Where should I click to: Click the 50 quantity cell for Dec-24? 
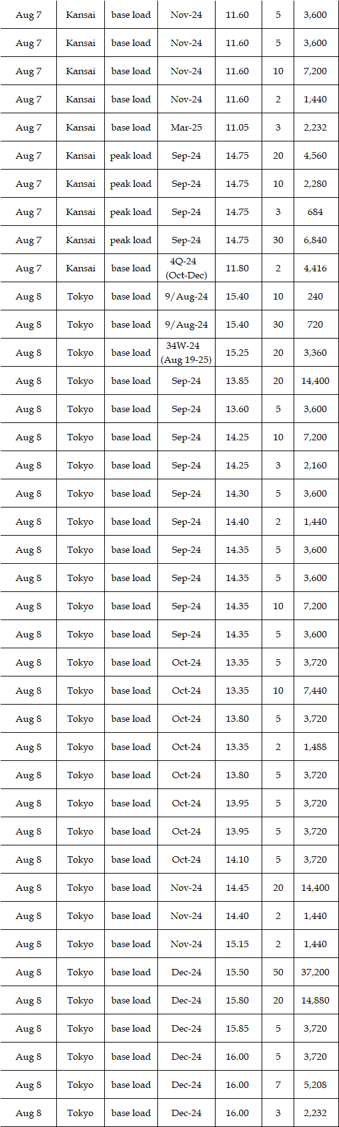coord(278,972)
